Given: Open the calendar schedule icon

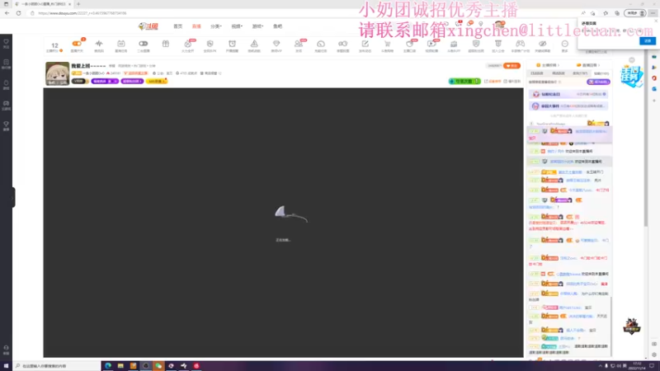Looking at the screenshot, I should (121, 44).
